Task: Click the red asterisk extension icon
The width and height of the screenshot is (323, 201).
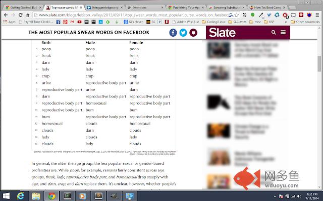Action: pos(301,15)
